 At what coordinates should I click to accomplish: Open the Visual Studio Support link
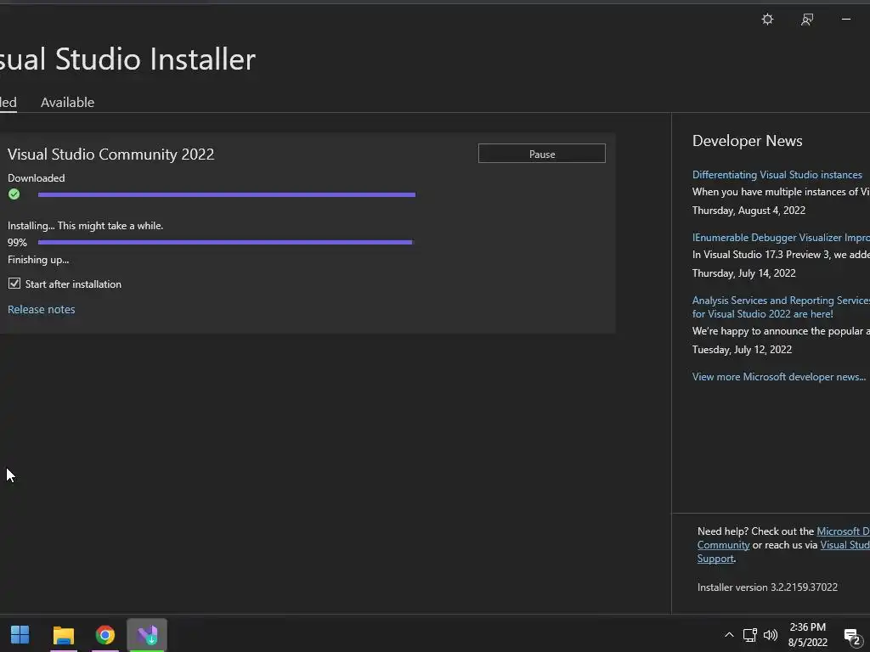[845, 545]
